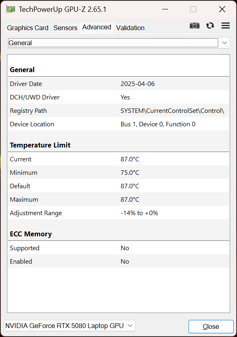Close the window with title bar X
The image size is (237, 337).
click(x=222, y=9)
